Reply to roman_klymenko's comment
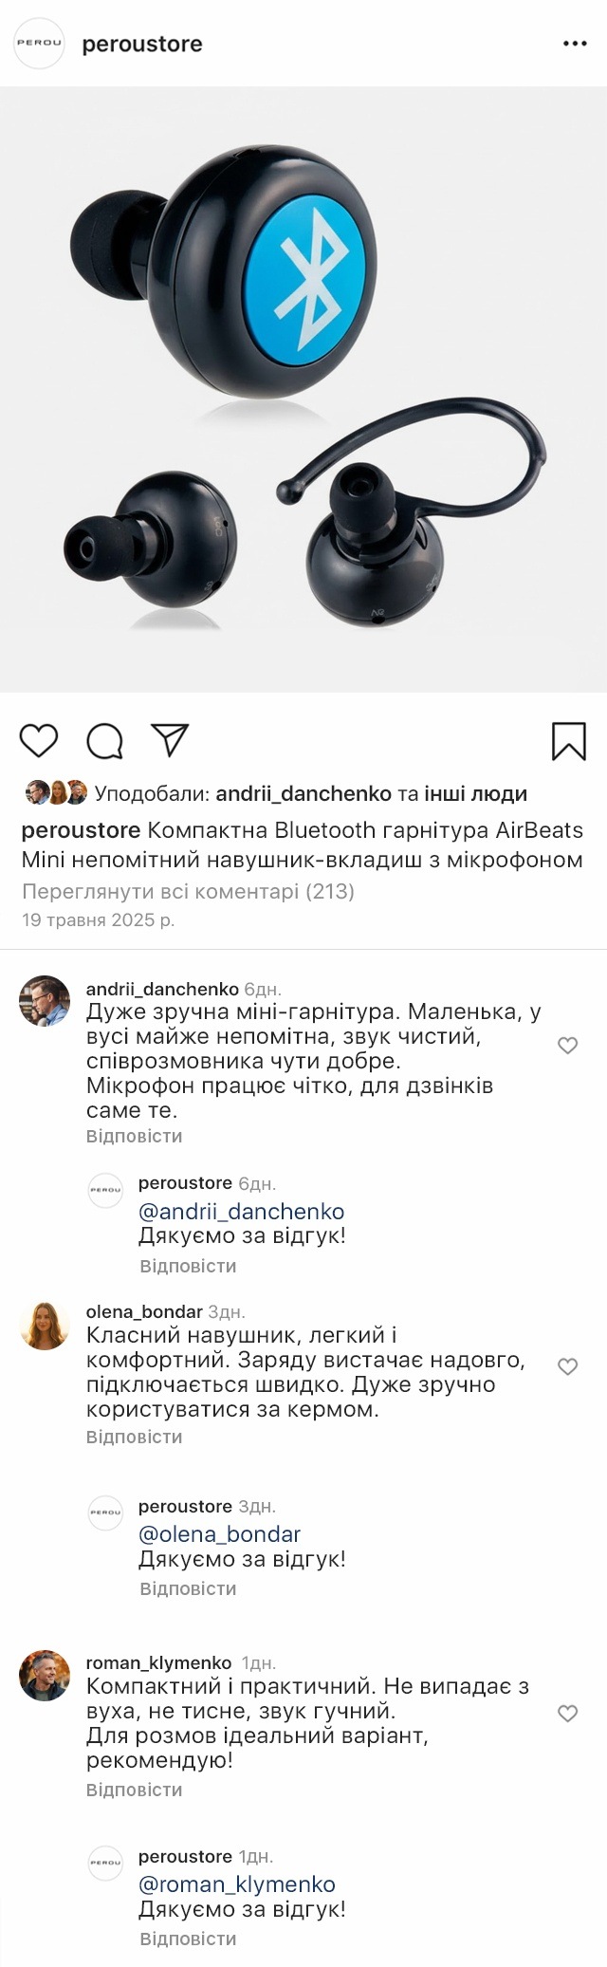Viewport: 607px width, 1967px height. tap(134, 1790)
